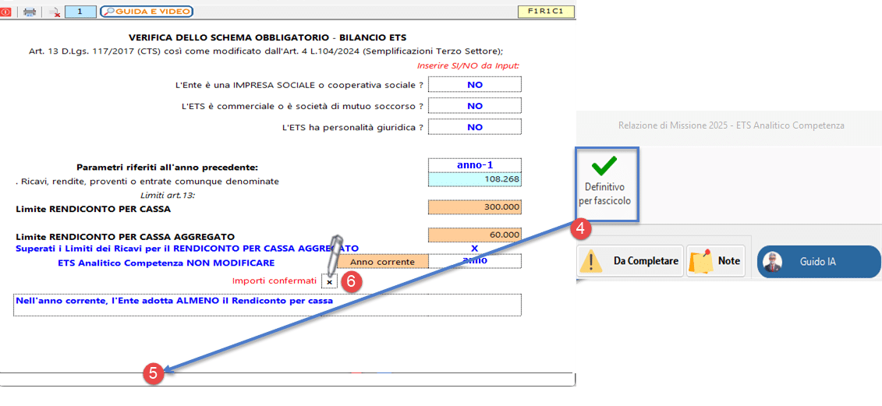Click the delete page icon with red X
Screen dimensions: 882x406
[x=55, y=12]
